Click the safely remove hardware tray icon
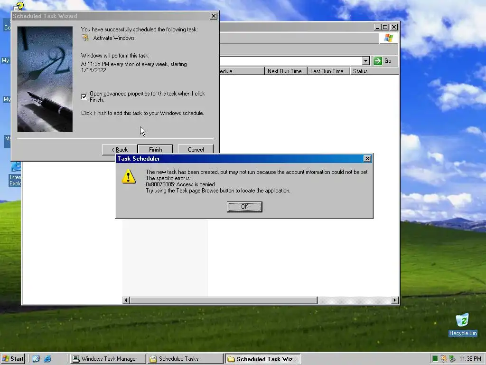This screenshot has height=365, width=486. [452, 359]
